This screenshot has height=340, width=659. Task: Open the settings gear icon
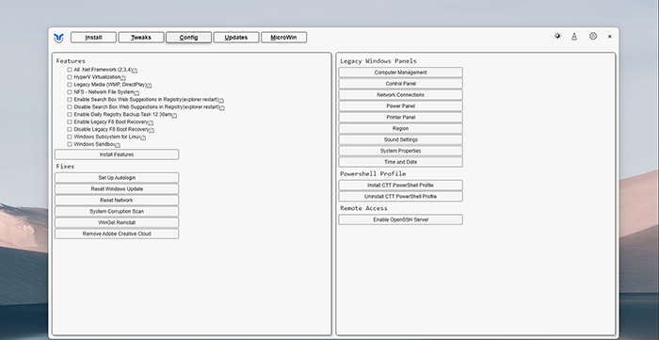point(592,36)
